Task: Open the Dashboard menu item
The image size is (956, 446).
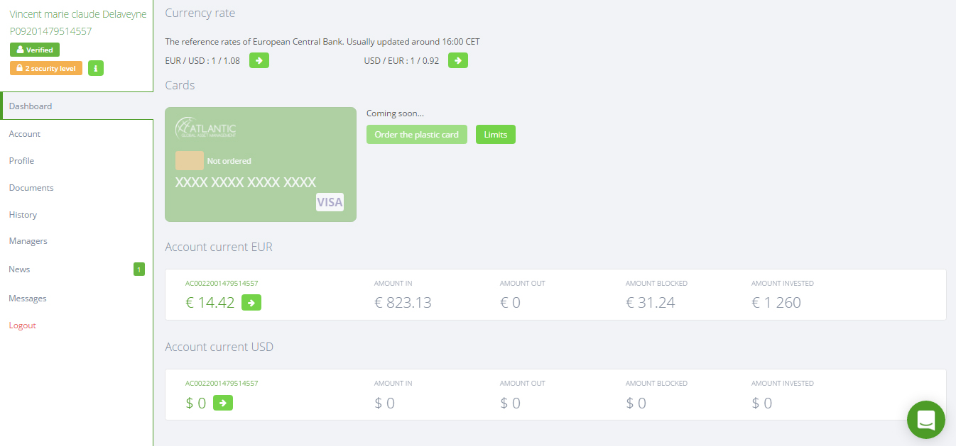Action: coord(77,106)
